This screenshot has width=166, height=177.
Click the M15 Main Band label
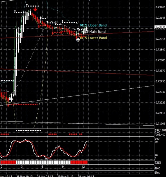pyautogui.click(x=93, y=32)
